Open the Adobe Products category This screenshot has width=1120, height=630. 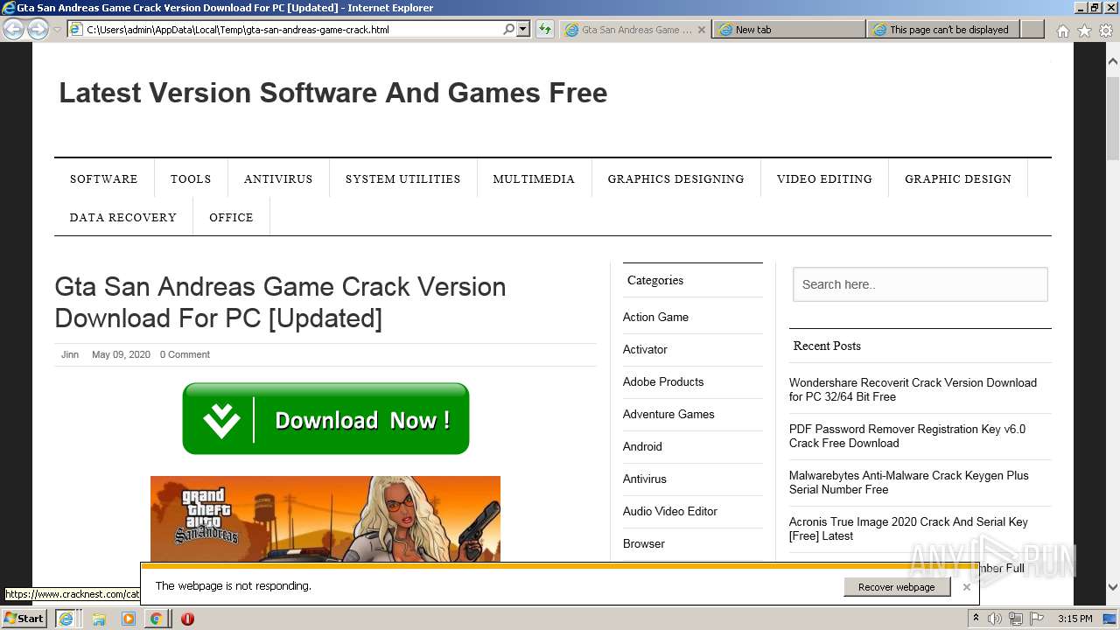[x=663, y=381]
